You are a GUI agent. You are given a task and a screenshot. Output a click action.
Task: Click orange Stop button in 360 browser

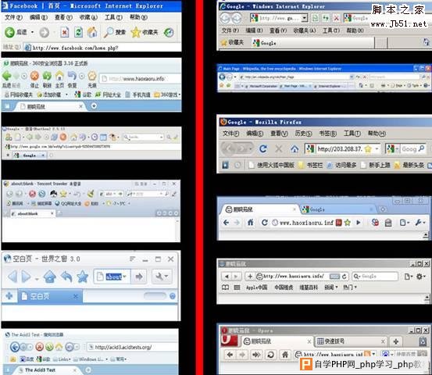click(x=34, y=76)
